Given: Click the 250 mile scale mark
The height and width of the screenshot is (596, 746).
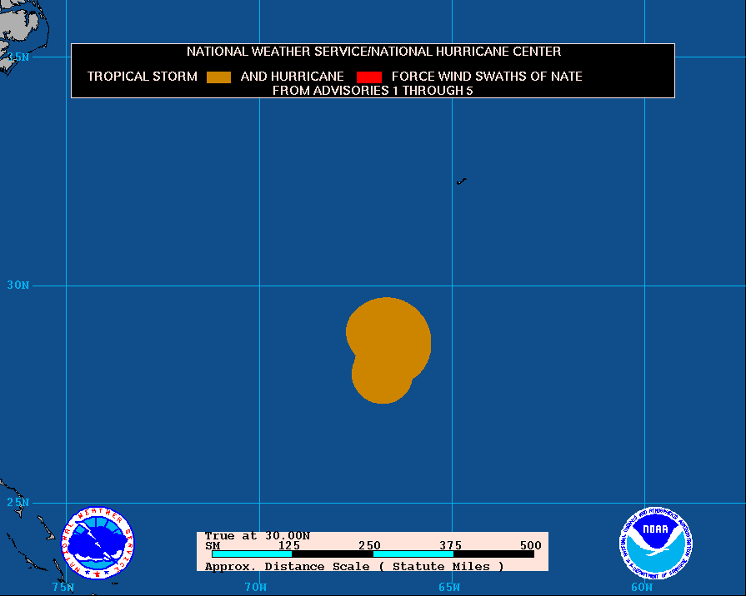Looking at the screenshot, I should [370, 545].
